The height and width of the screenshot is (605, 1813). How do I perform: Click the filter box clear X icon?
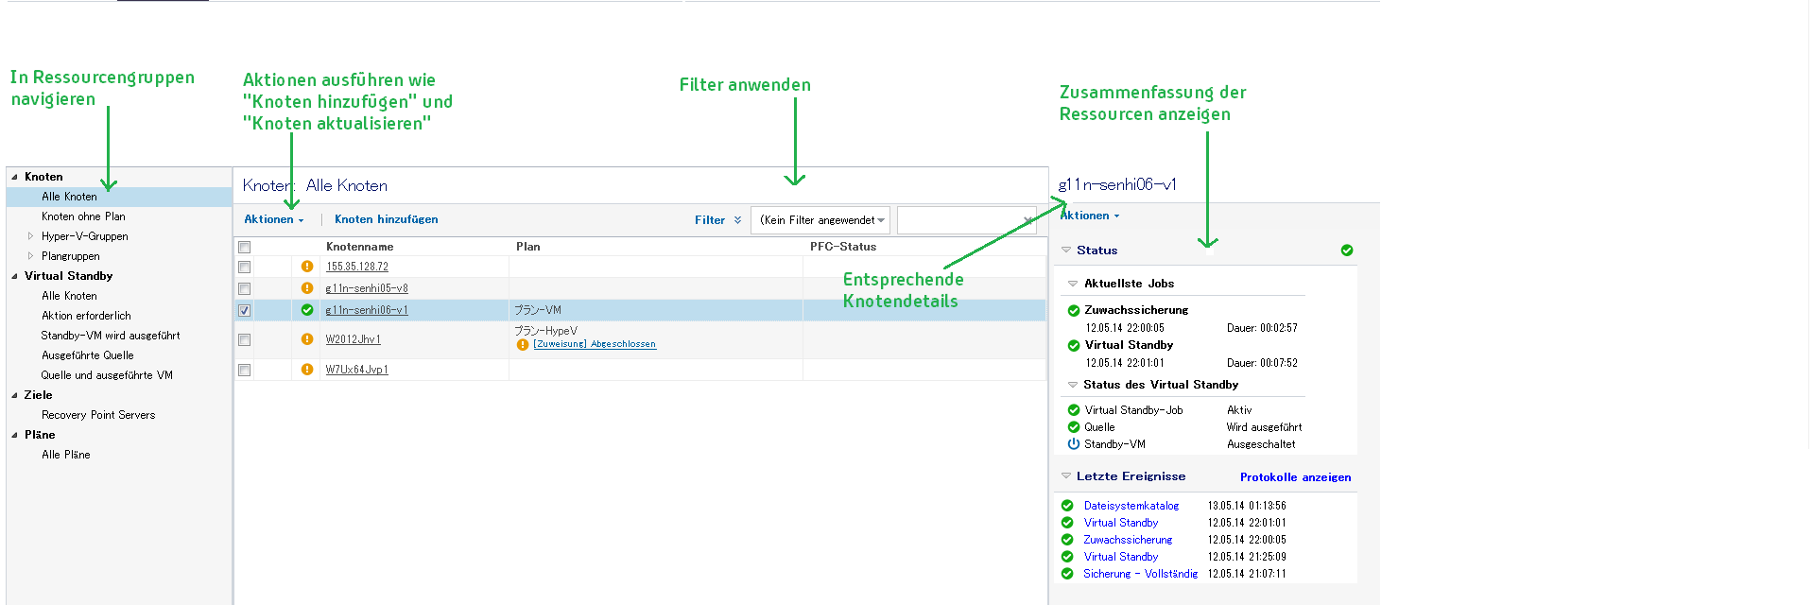point(1027,220)
